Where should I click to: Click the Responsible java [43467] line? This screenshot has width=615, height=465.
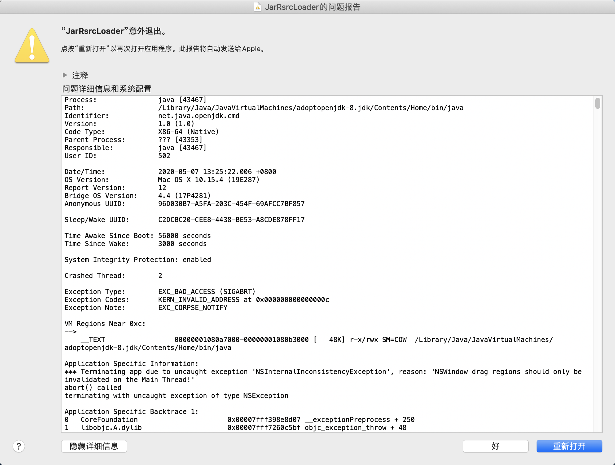(x=136, y=148)
